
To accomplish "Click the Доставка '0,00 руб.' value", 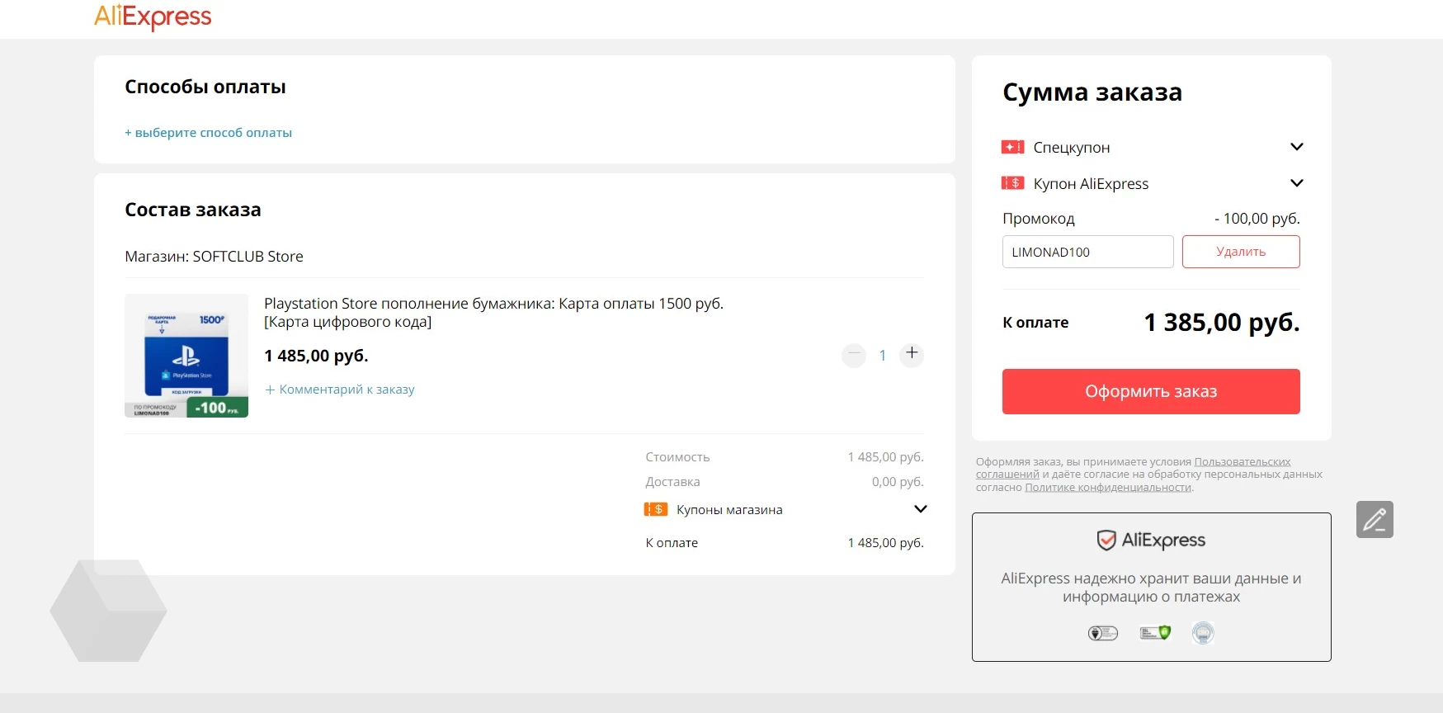I will tap(898, 482).
